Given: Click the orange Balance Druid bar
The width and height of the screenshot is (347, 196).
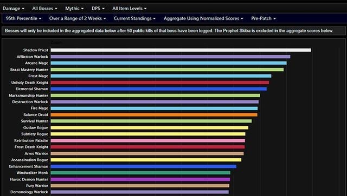Looking at the screenshot, I should [x=154, y=114].
